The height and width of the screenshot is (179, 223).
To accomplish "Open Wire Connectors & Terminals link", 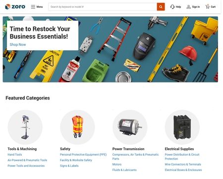I will (x=183, y=164).
